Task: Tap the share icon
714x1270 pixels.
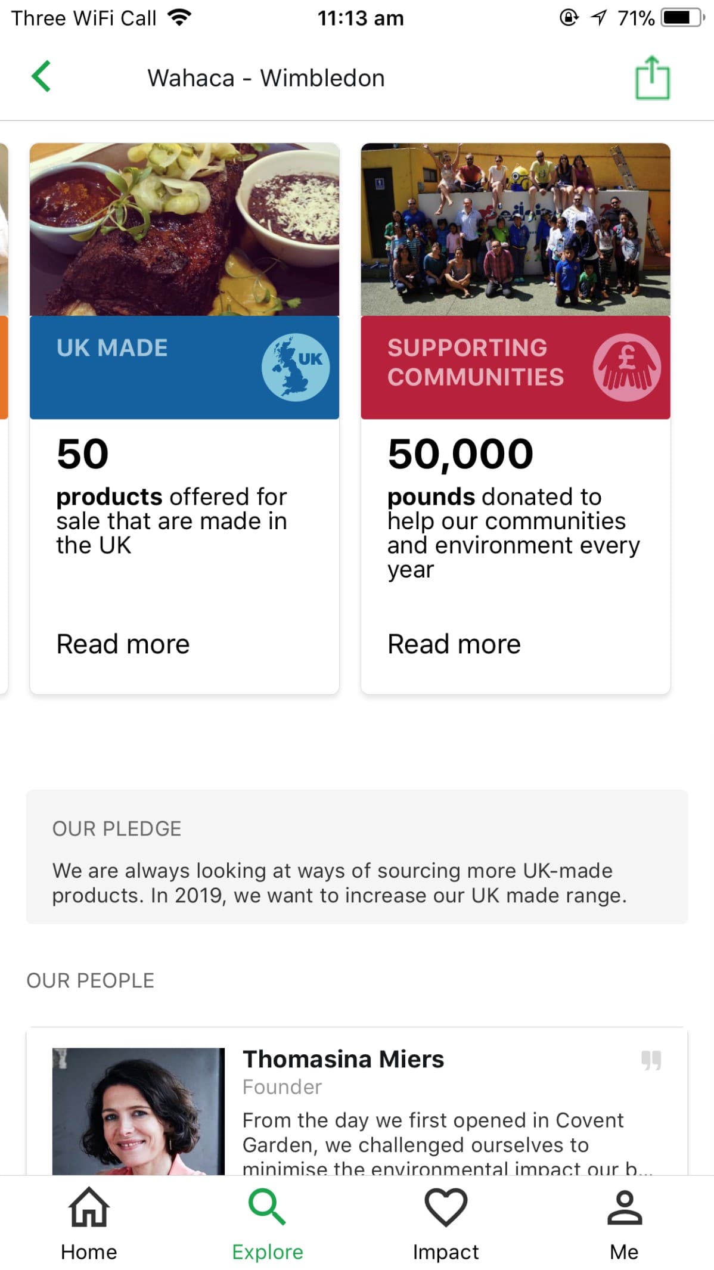Action: [652, 78]
